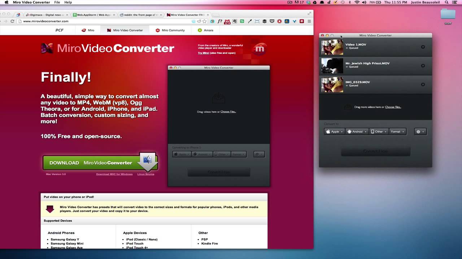Click the Miro Video Converter page logo
Viewport: 462px width, 259px height.
point(108,48)
